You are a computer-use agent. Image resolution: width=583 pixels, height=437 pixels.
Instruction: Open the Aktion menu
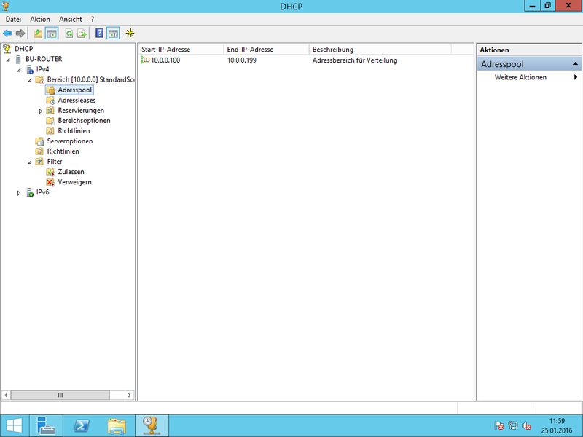click(40, 19)
